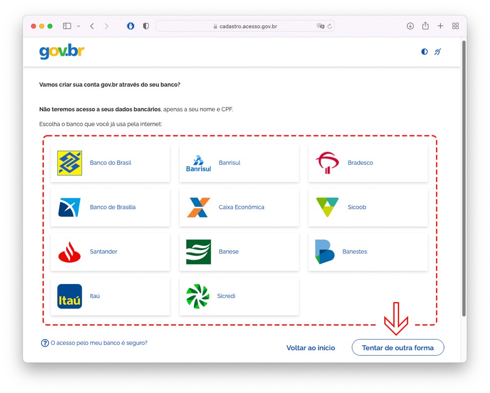Click the cadastro.acesso.gov.br address bar
This screenshot has width=490, height=393.
click(x=245, y=26)
